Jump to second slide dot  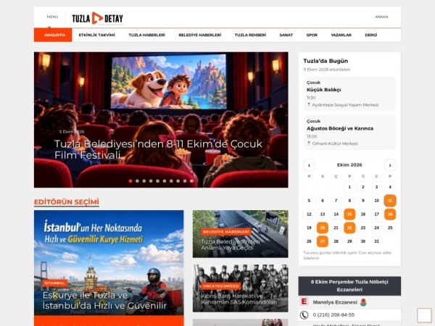point(137,181)
